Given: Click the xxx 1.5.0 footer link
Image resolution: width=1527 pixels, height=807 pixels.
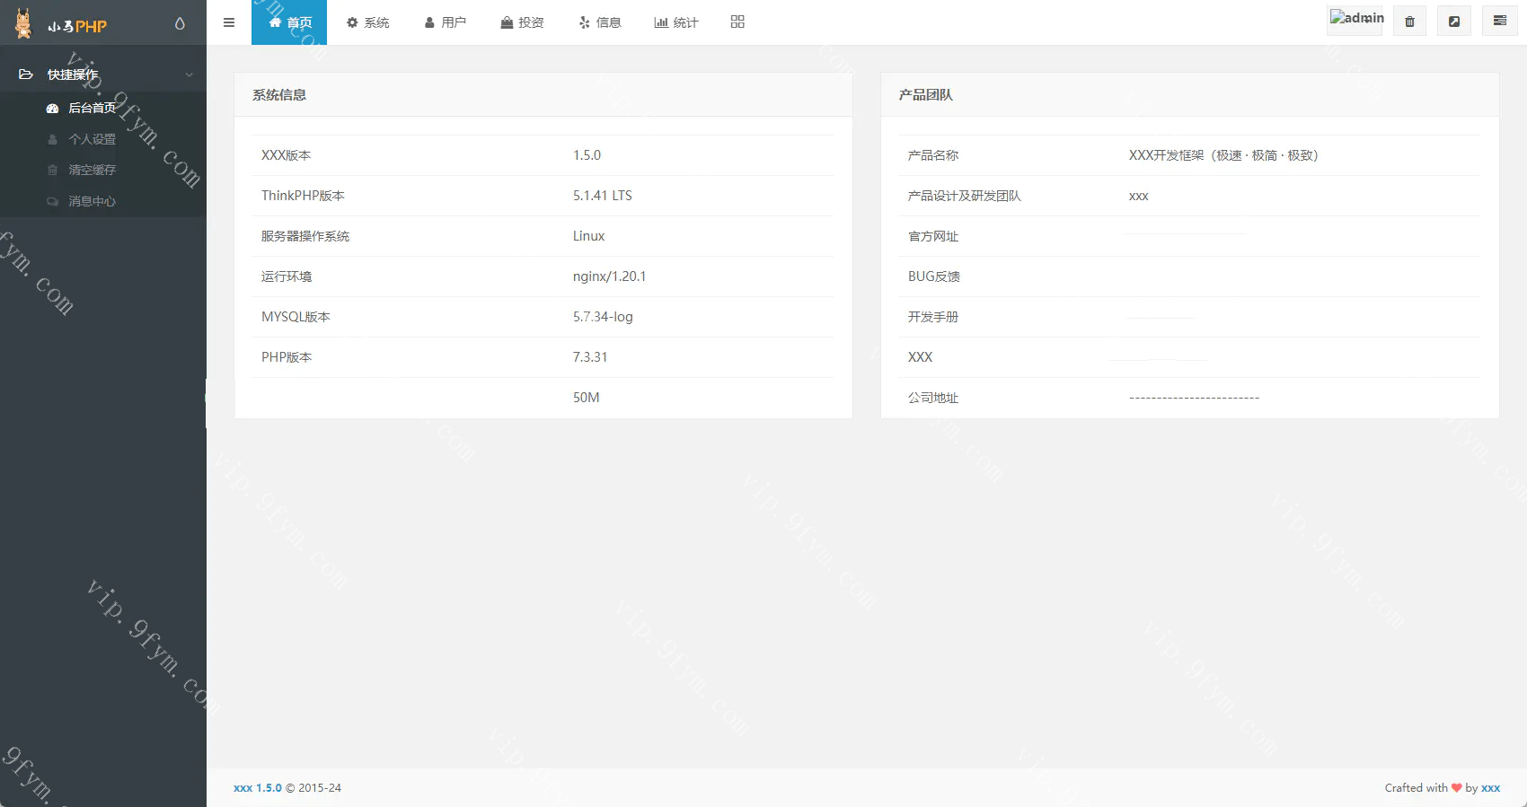Looking at the screenshot, I should pos(257,788).
